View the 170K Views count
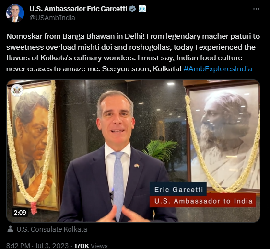This screenshot has height=249, width=270. click(91, 246)
